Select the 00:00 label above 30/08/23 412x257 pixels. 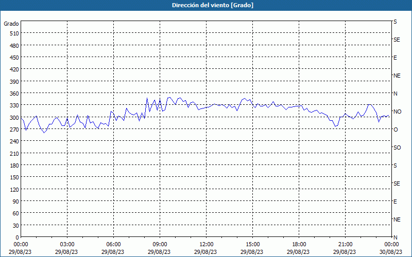[391, 245]
